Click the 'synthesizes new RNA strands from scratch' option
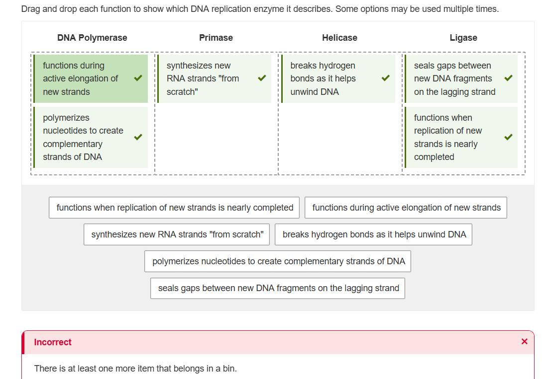Screen dimensions: 549x379 click(176, 234)
